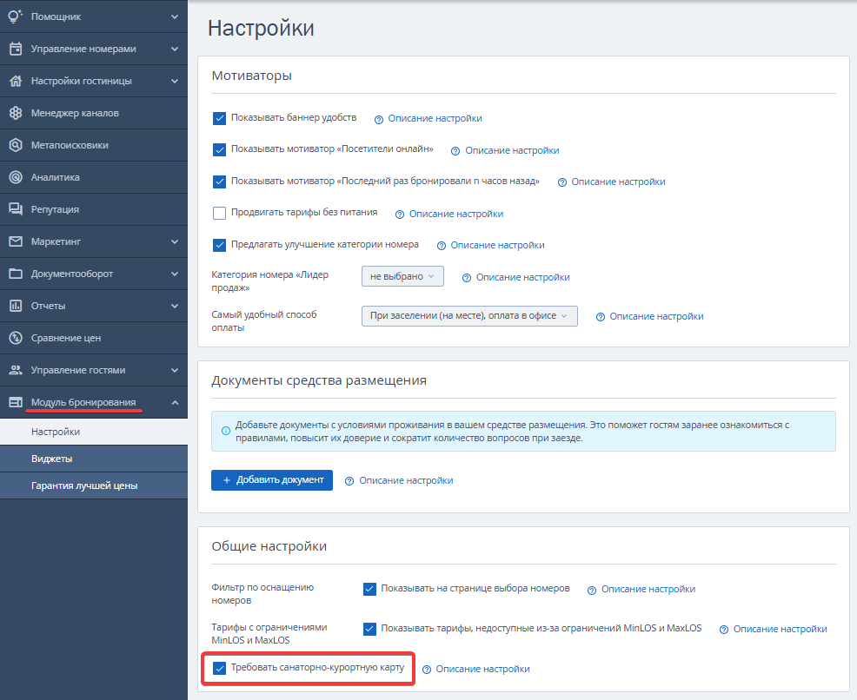Screen dimensions: 857x700
Task: Click help icon beside MinLOS и MaxLOS setting
Action: 724,631
